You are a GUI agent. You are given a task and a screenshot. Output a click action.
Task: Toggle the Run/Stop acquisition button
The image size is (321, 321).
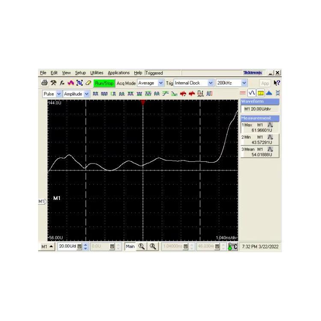click(x=104, y=83)
